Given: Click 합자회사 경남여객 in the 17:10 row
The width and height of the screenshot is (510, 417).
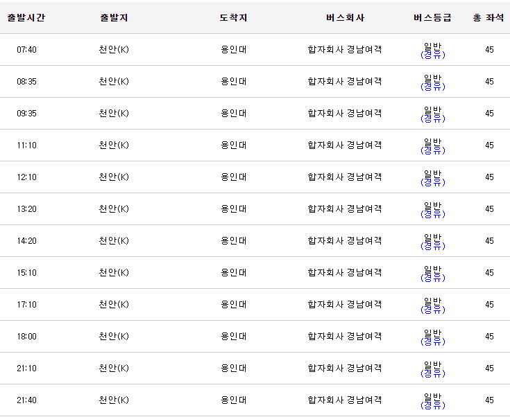Looking at the screenshot, I should point(345,304).
